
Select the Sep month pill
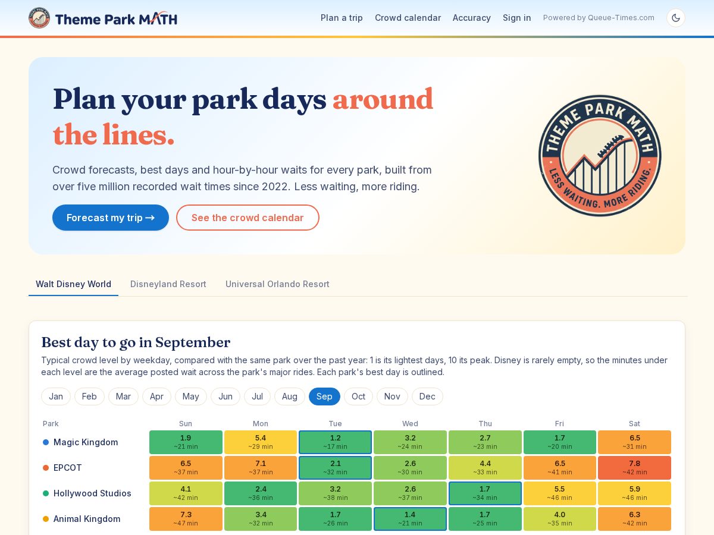tap(324, 396)
